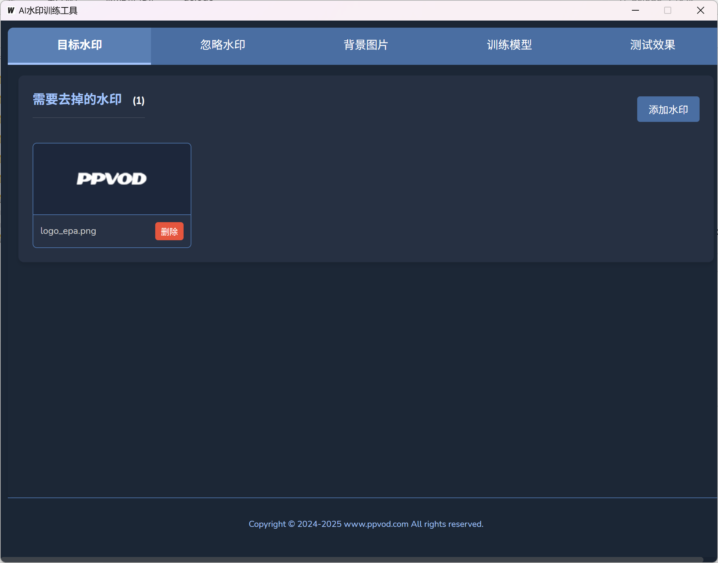
Task: Minimize the AI水印训练工具 window
Action: pyautogui.click(x=635, y=10)
